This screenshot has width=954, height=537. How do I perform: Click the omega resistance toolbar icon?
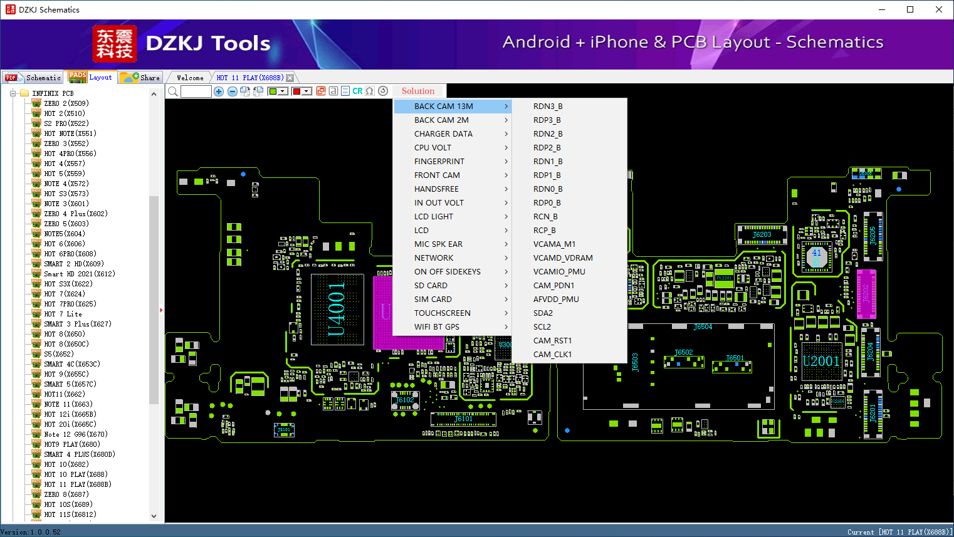370,91
